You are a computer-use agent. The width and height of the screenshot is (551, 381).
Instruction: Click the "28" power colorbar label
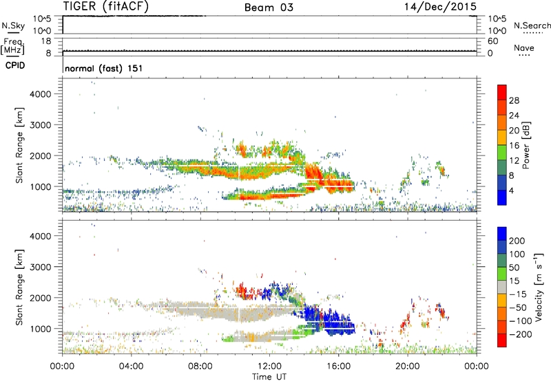pos(514,100)
